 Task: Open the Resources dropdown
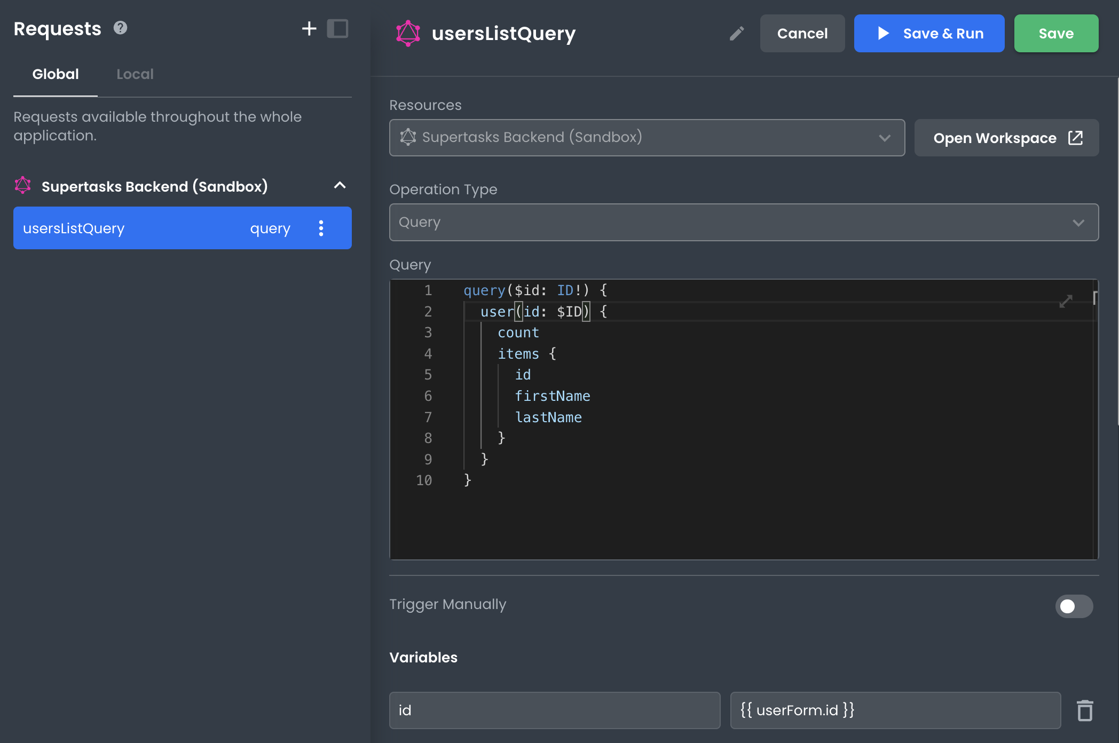click(x=647, y=138)
